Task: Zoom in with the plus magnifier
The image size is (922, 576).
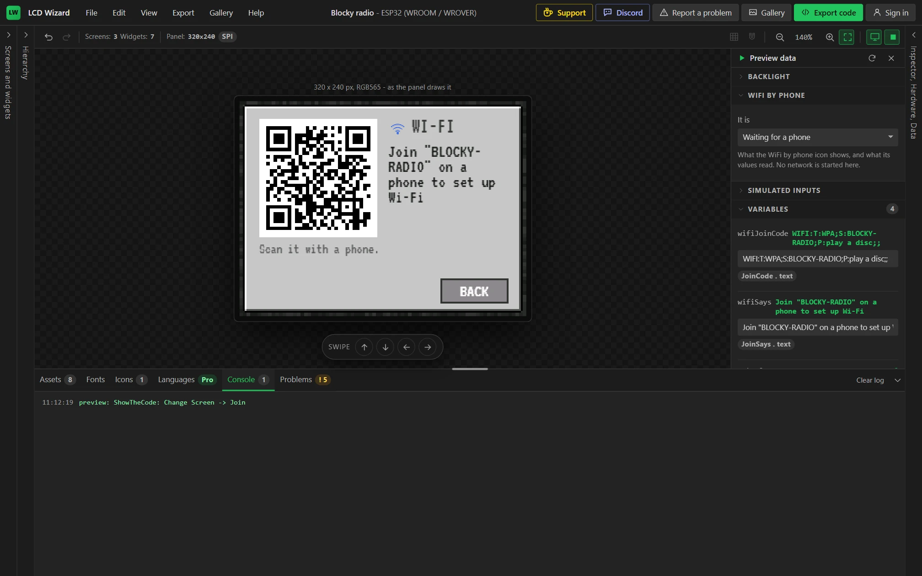Action: pos(830,37)
